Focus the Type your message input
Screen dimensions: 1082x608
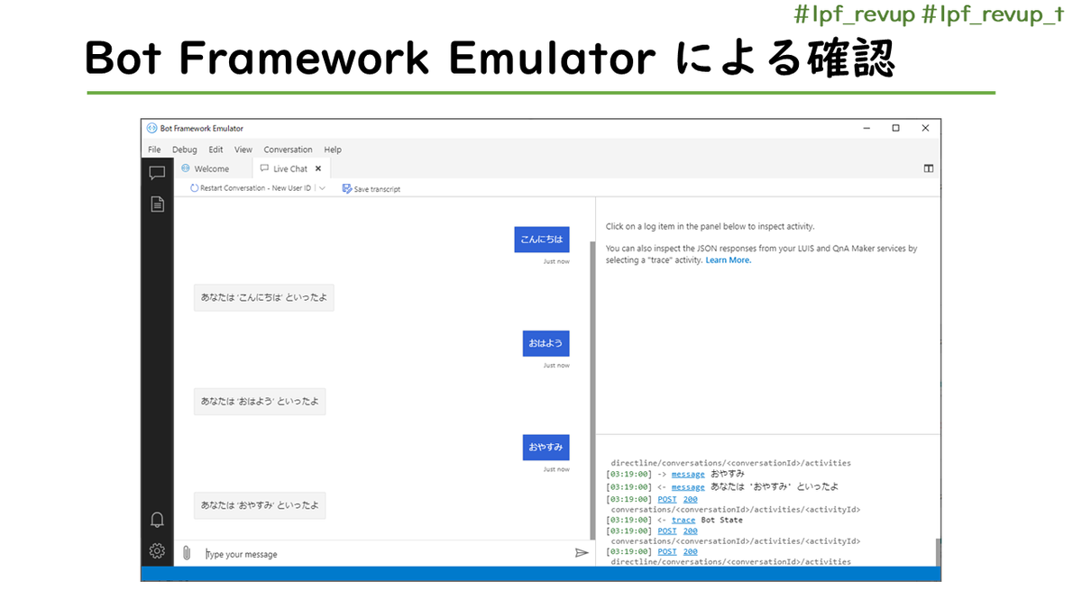386,554
